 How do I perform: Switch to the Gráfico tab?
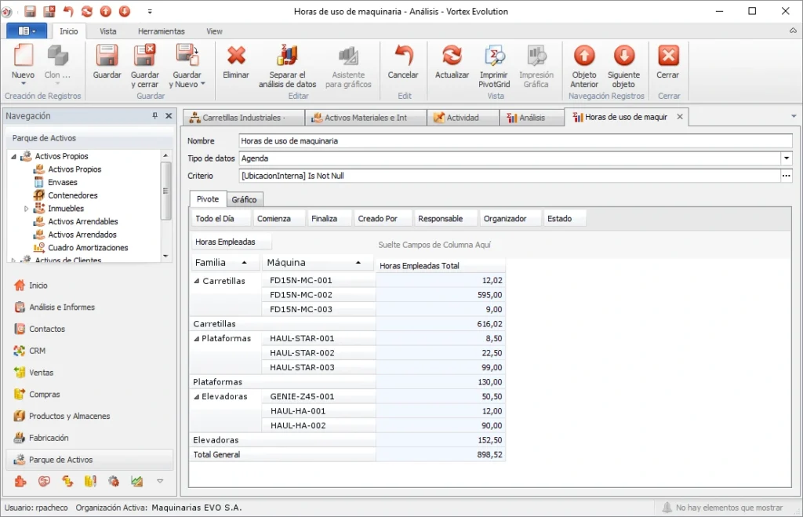pyautogui.click(x=244, y=199)
